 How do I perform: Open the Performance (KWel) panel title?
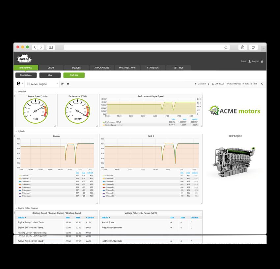pyautogui.click(x=77, y=96)
